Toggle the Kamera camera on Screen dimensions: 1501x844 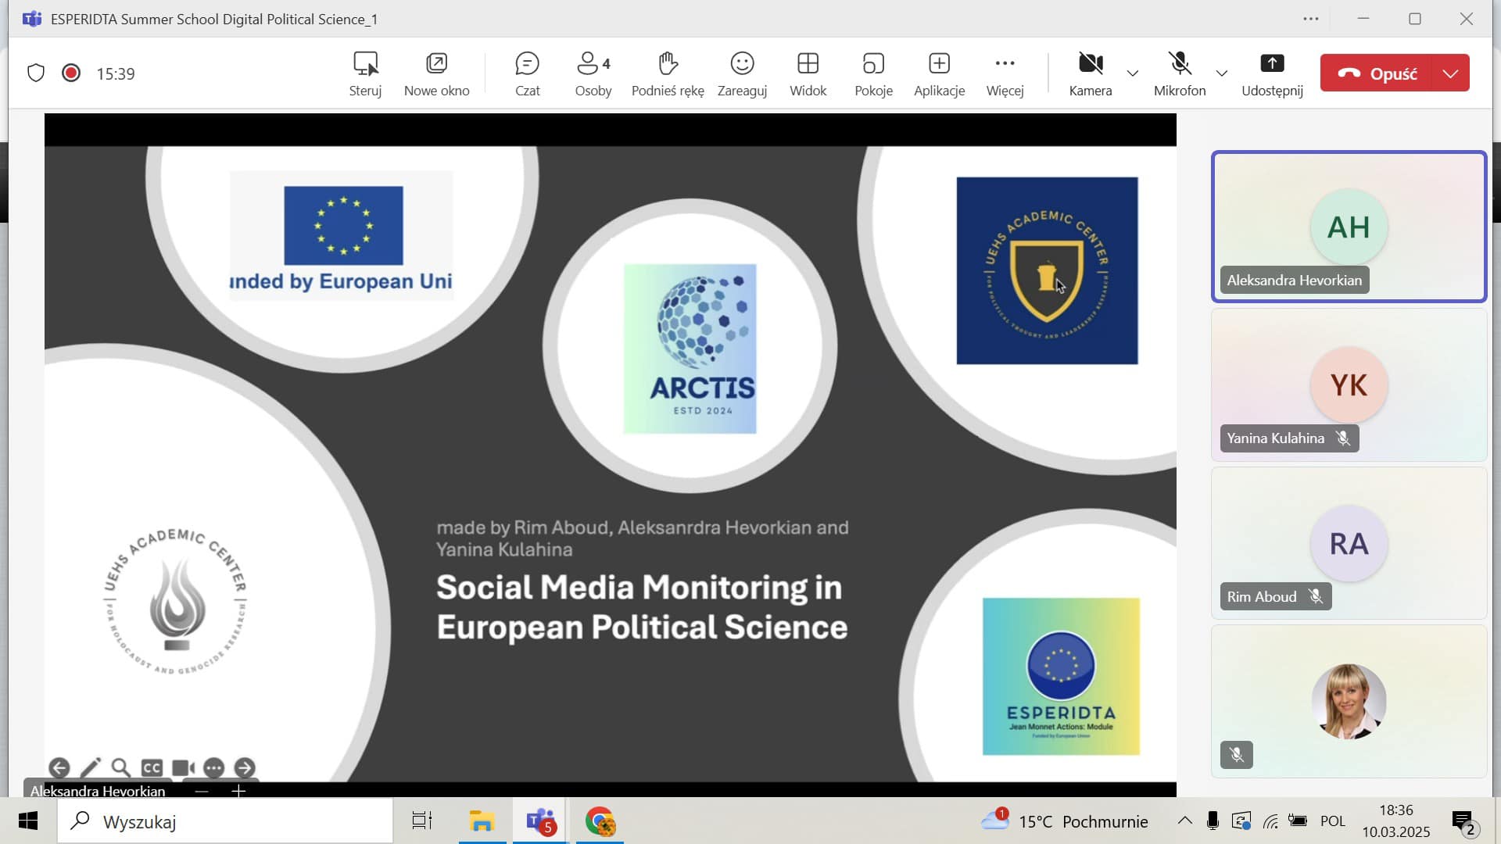[1090, 74]
